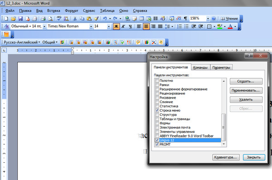Click the Создать... button
Image resolution: width=272 pixels, height=180 pixels.
246,81
